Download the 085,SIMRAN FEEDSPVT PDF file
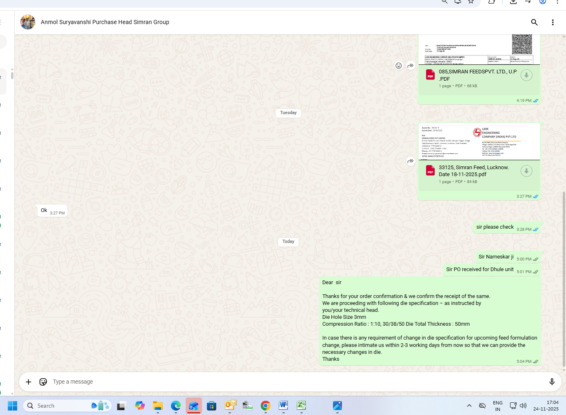The height and width of the screenshot is (415, 566). click(x=526, y=75)
